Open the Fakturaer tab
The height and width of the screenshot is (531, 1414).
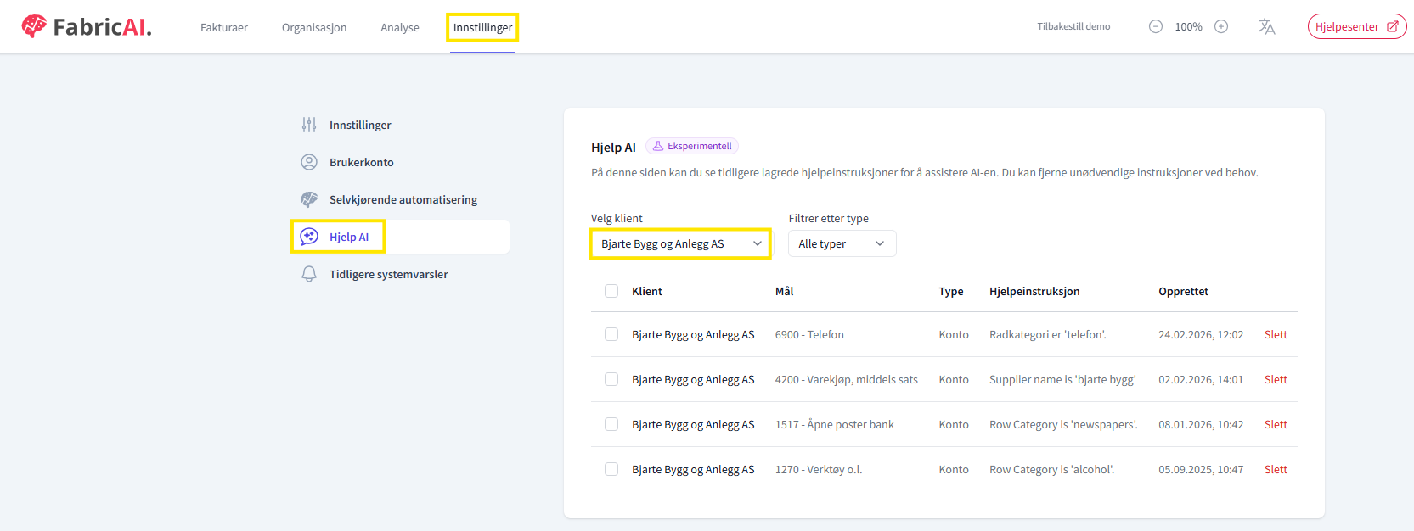click(224, 27)
